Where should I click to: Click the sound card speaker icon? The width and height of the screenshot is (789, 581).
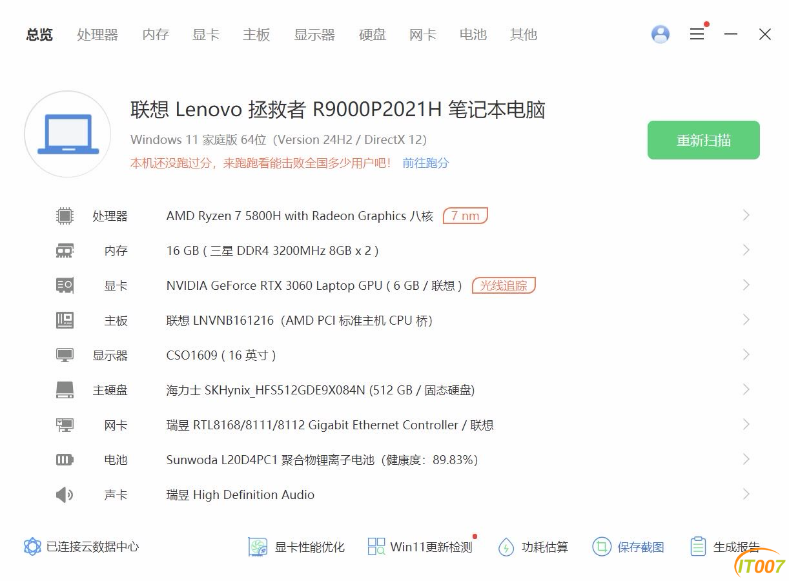tap(65, 494)
